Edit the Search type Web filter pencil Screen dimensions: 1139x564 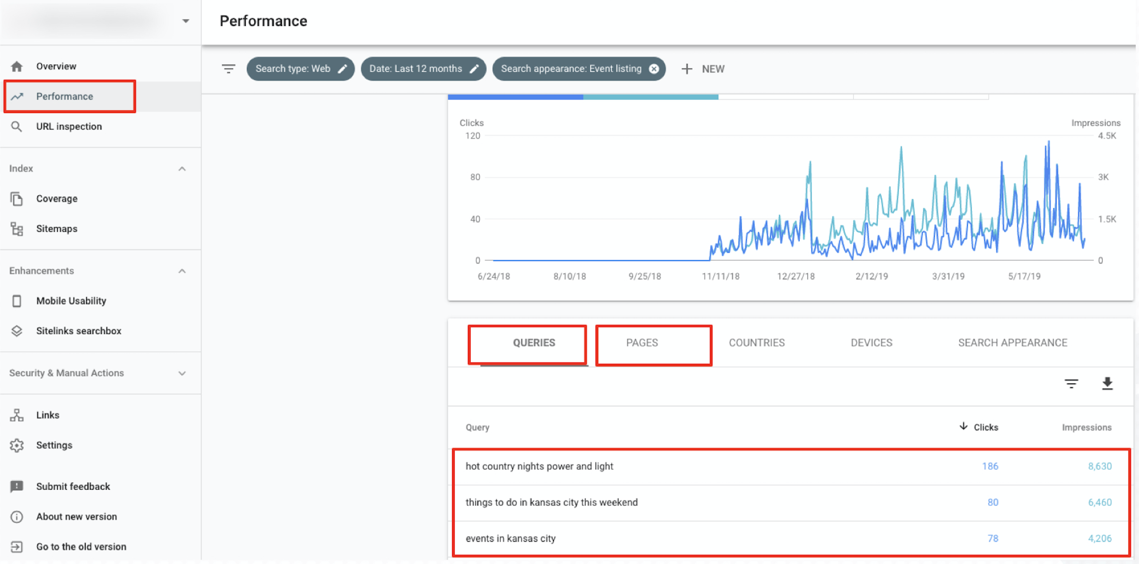click(x=342, y=69)
